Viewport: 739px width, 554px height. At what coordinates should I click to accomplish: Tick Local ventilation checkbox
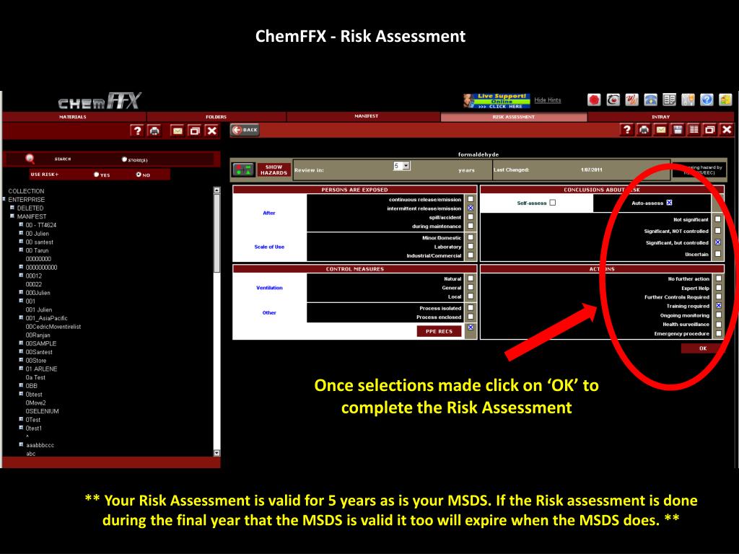click(471, 296)
